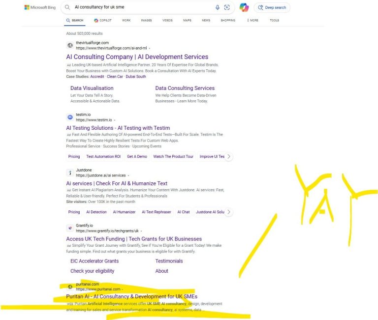The width and height of the screenshot is (378, 320).
Task: Open Data Consulting Services sitelink
Action: (185, 88)
